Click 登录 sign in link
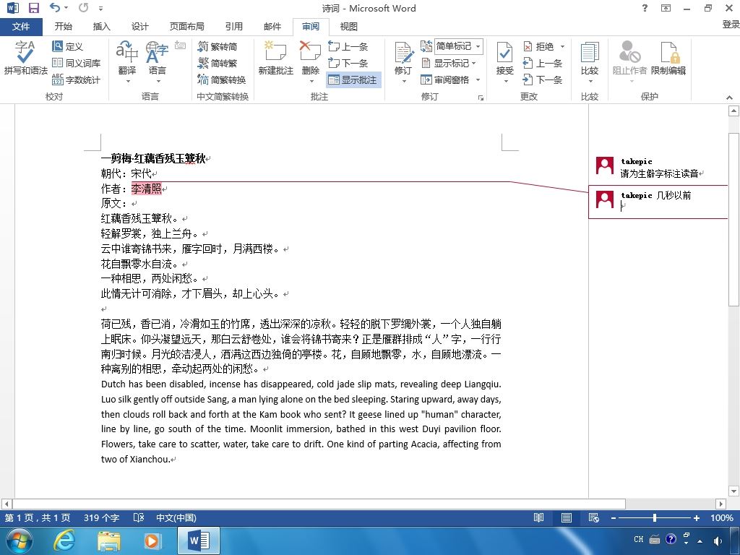The height and width of the screenshot is (555, 740). [x=731, y=25]
